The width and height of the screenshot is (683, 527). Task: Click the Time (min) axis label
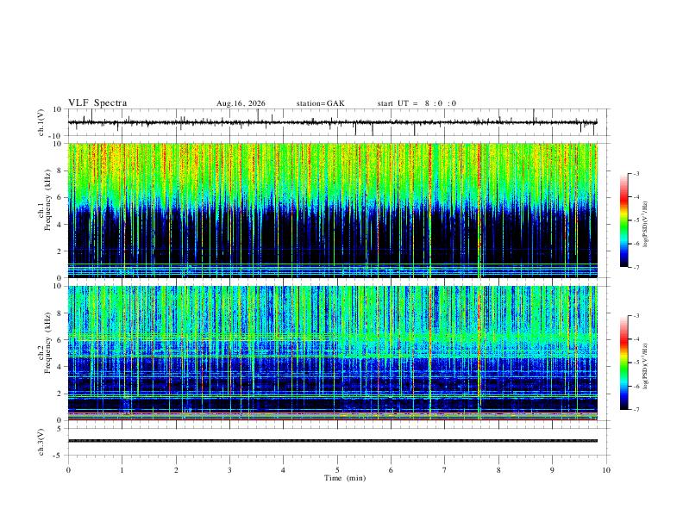point(345,478)
